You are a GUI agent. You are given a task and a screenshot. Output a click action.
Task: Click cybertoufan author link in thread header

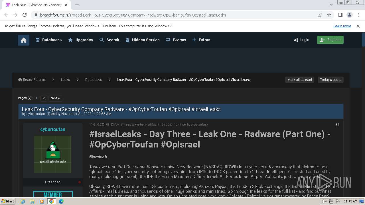36,114
